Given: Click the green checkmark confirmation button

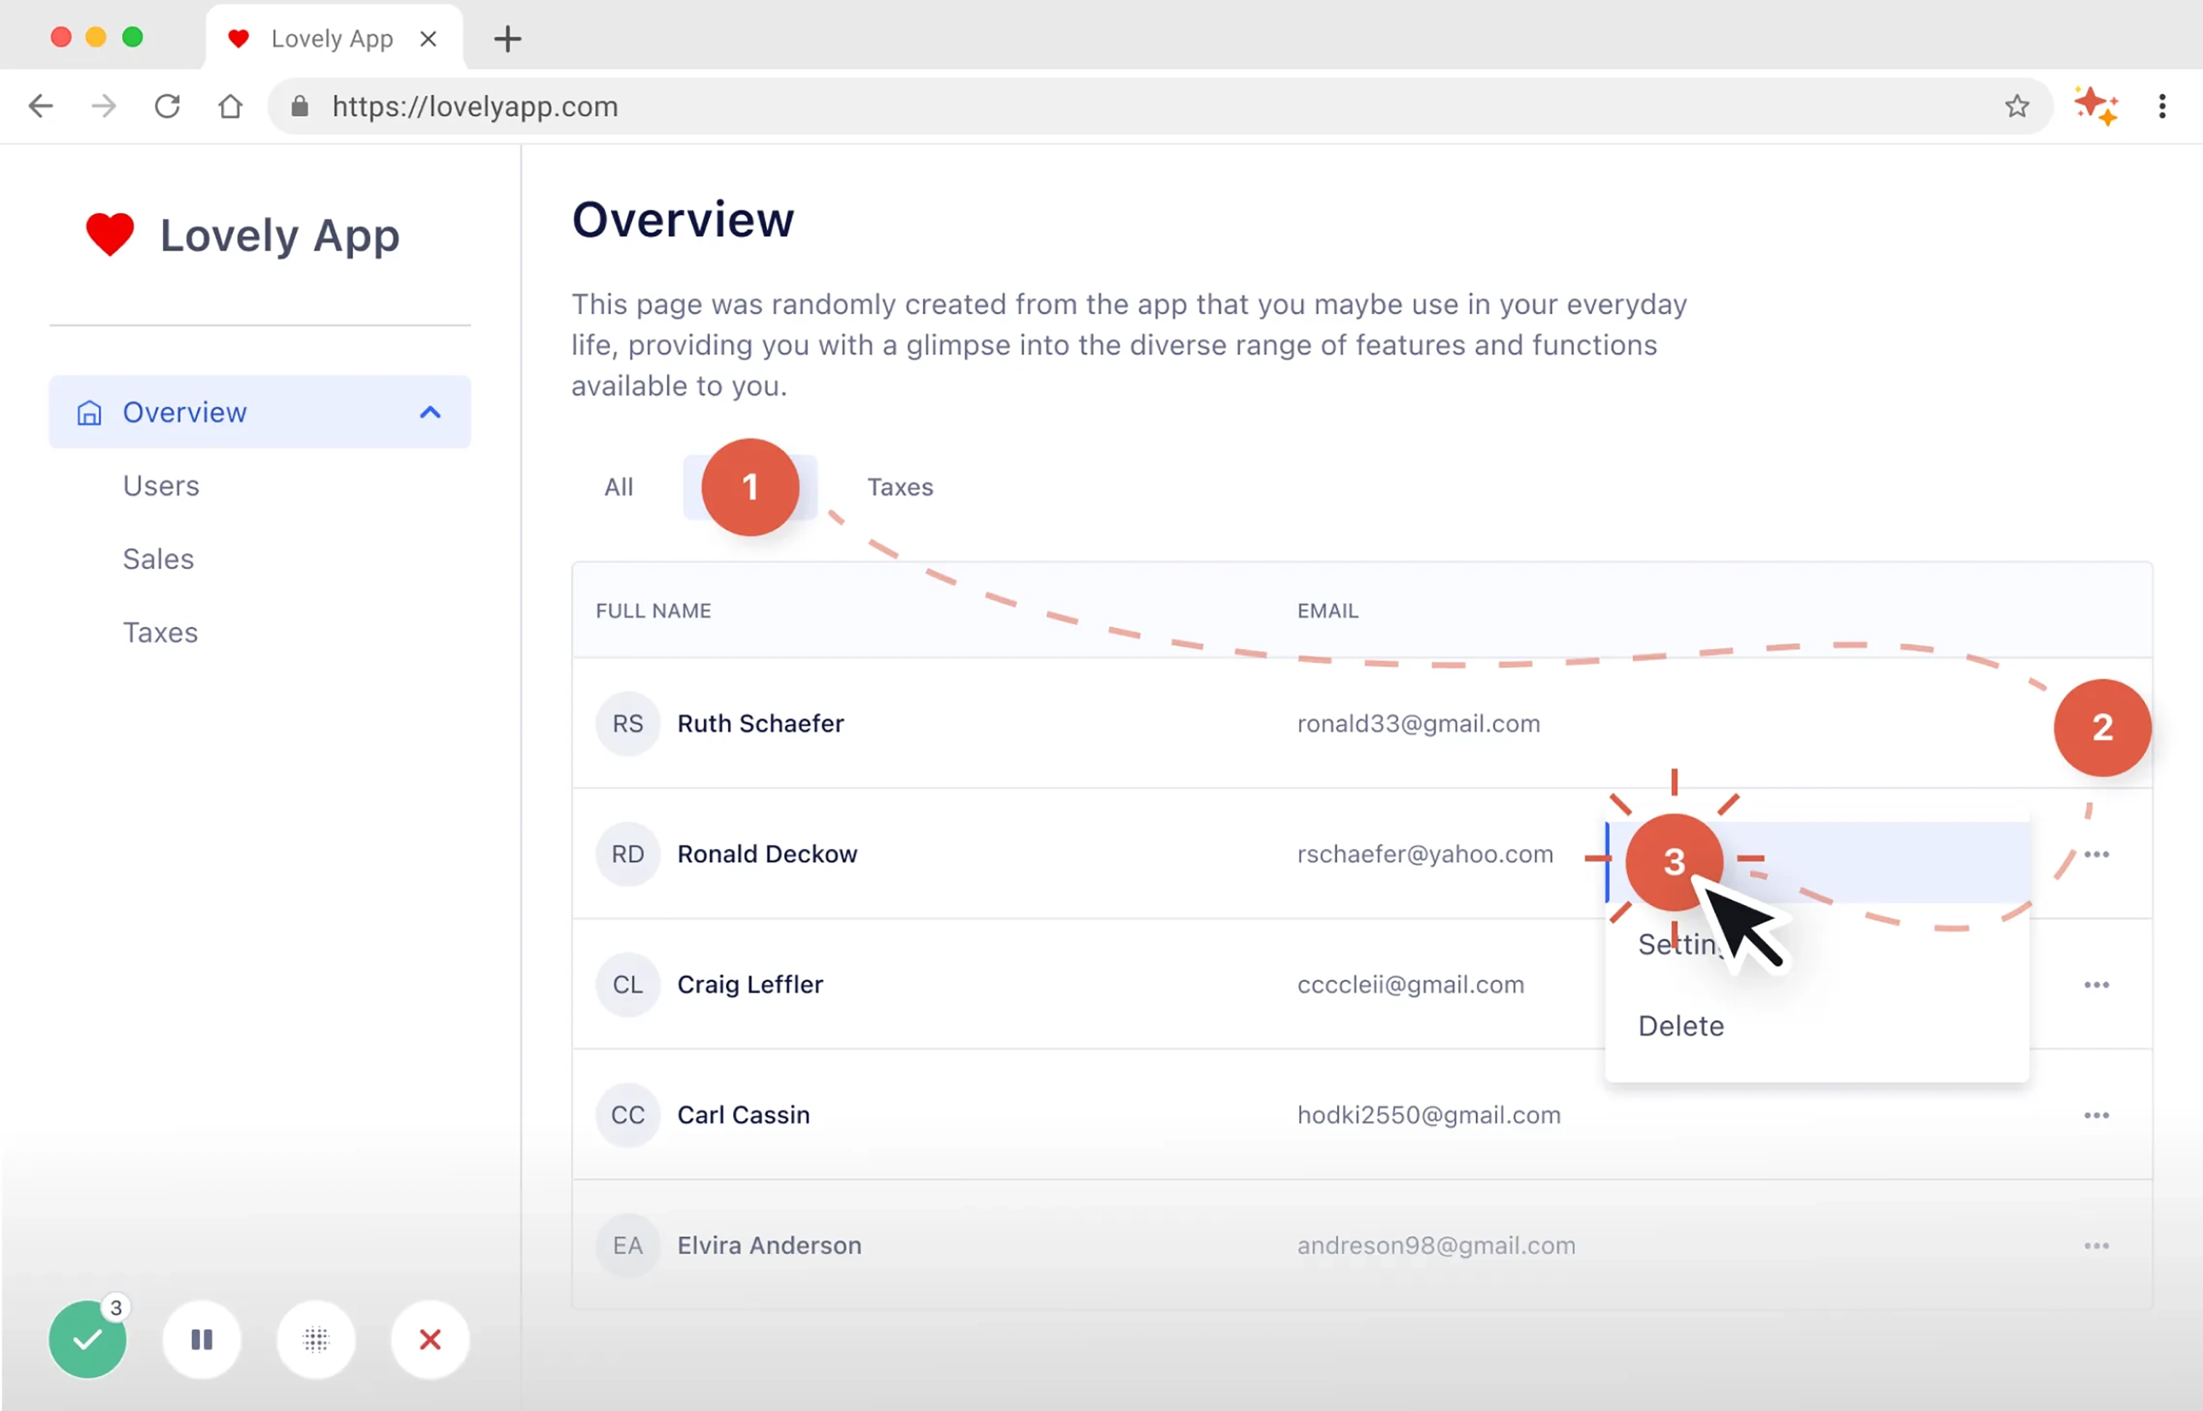Looking at the screenshot, I should [87, 1340].
